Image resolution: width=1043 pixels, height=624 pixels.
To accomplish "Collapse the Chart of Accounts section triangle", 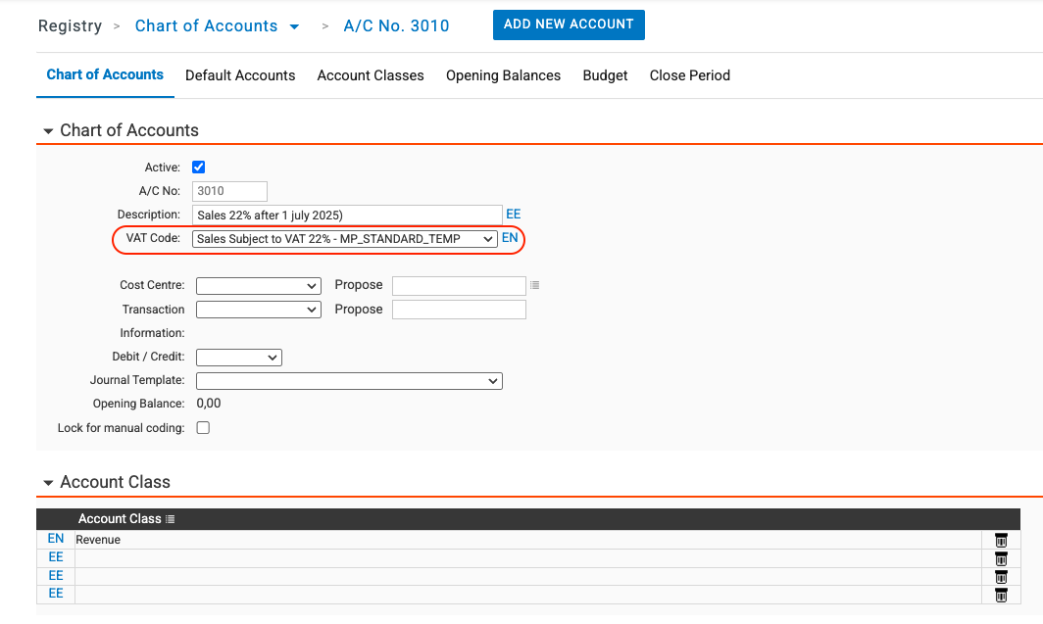I will pyautogui.click(x=47, y=131).
